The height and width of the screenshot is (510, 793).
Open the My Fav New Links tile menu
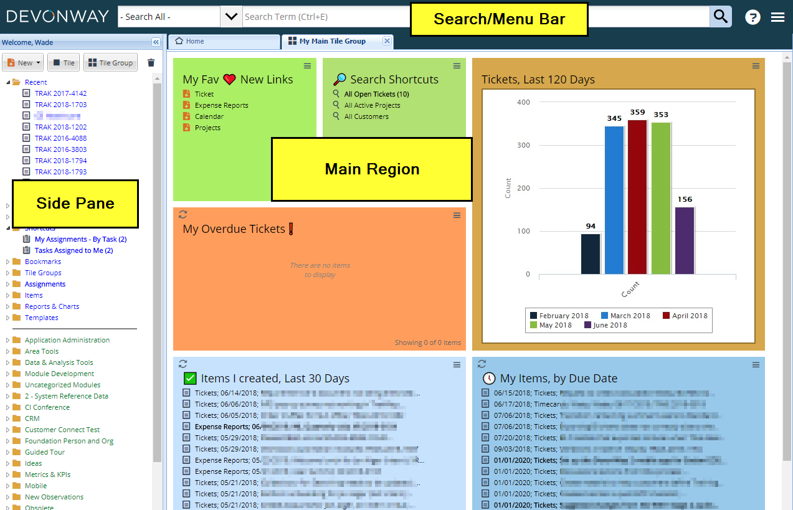tap(307, 66)
